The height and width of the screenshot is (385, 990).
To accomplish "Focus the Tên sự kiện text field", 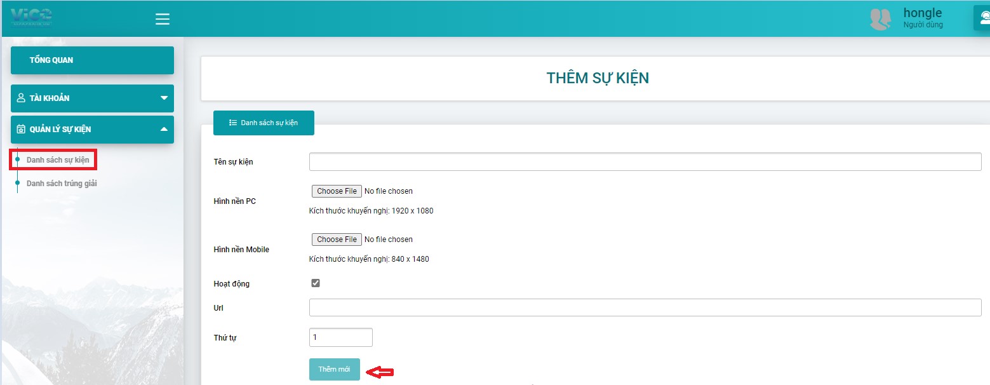I will click(645, 162).
